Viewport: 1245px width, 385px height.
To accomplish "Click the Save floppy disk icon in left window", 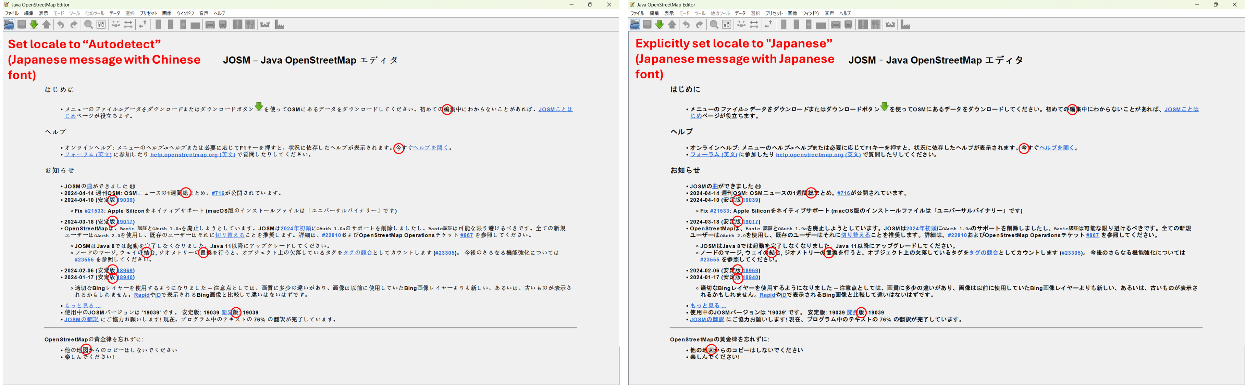I will 22,25.
